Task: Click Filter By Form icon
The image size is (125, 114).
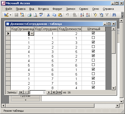Action: (101, 15)
